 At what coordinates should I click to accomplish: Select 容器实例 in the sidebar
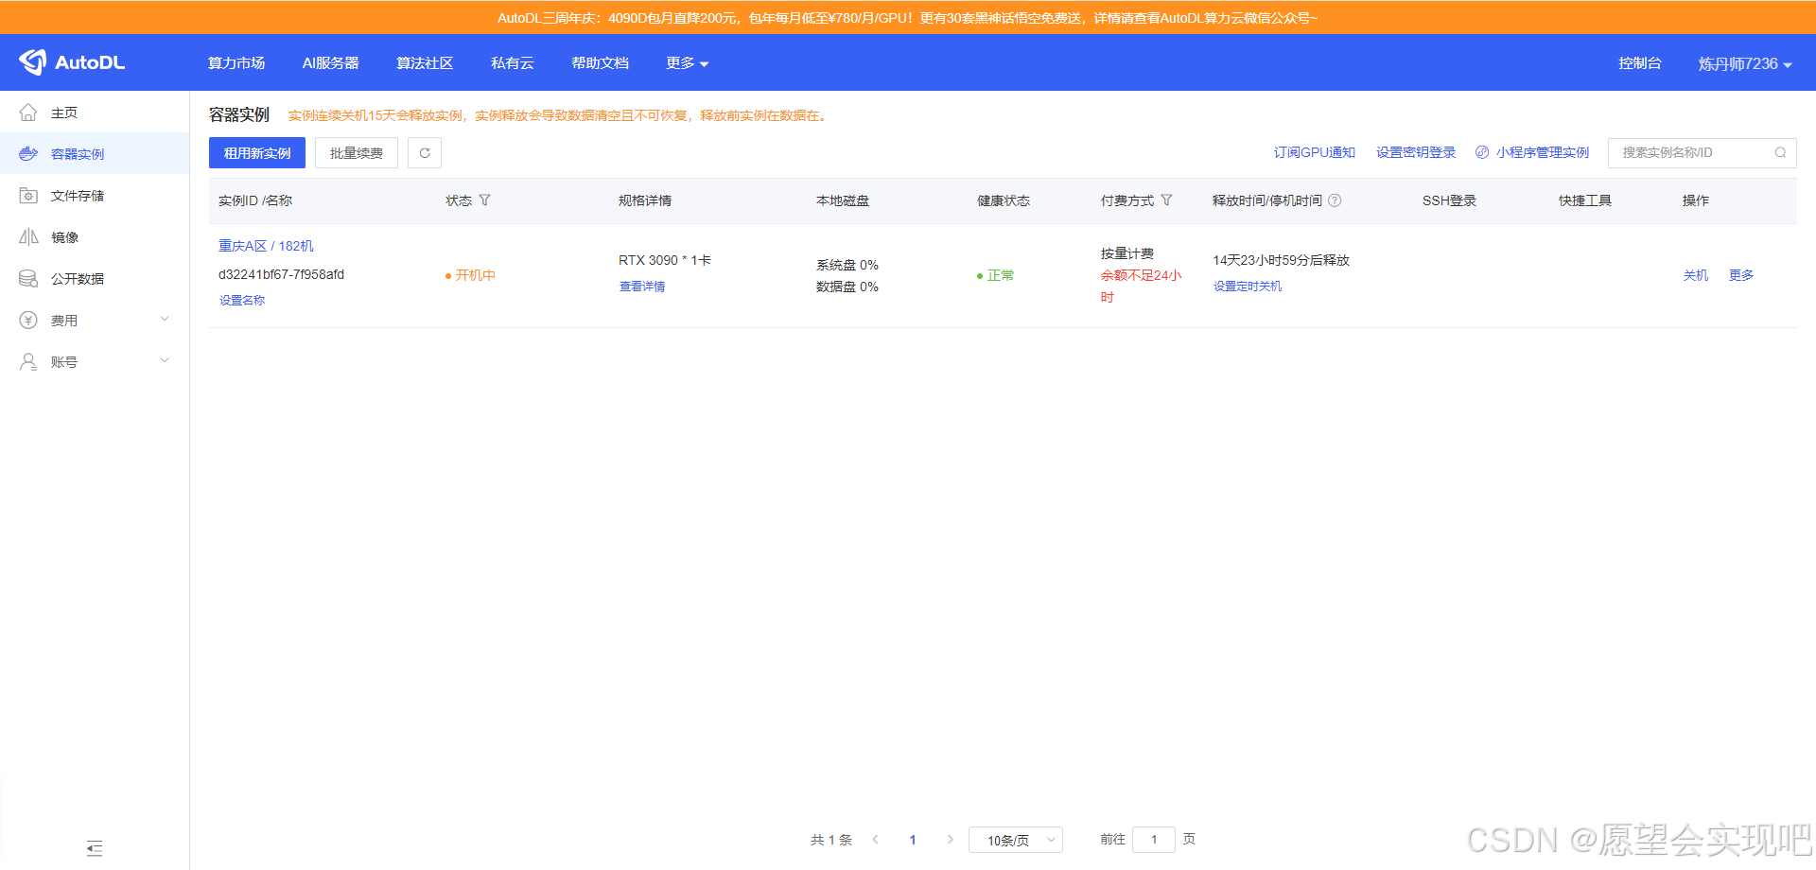tap(95, 154)
